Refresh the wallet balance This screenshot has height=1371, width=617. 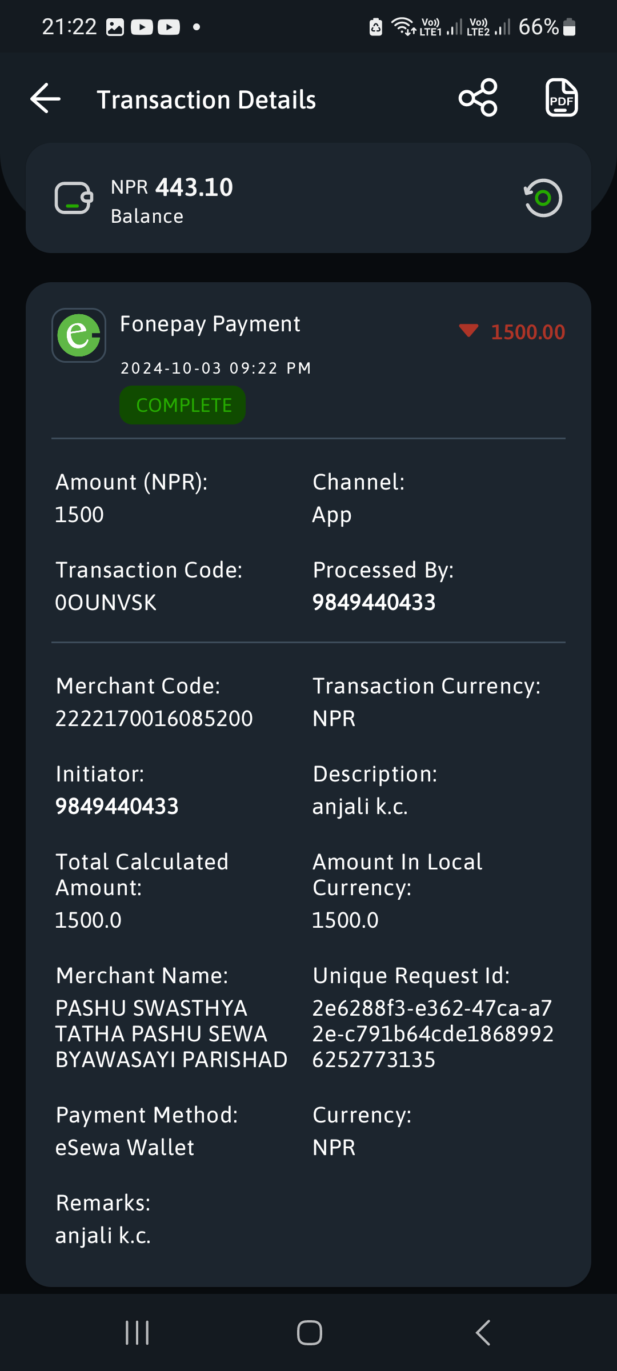[543, 198]
